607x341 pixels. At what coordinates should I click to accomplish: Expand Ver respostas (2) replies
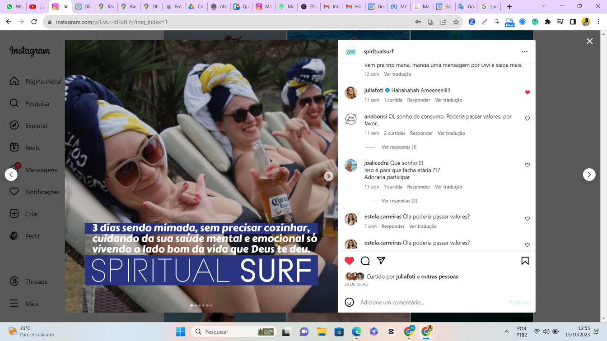pyautogui.click(x=399, y=201)
